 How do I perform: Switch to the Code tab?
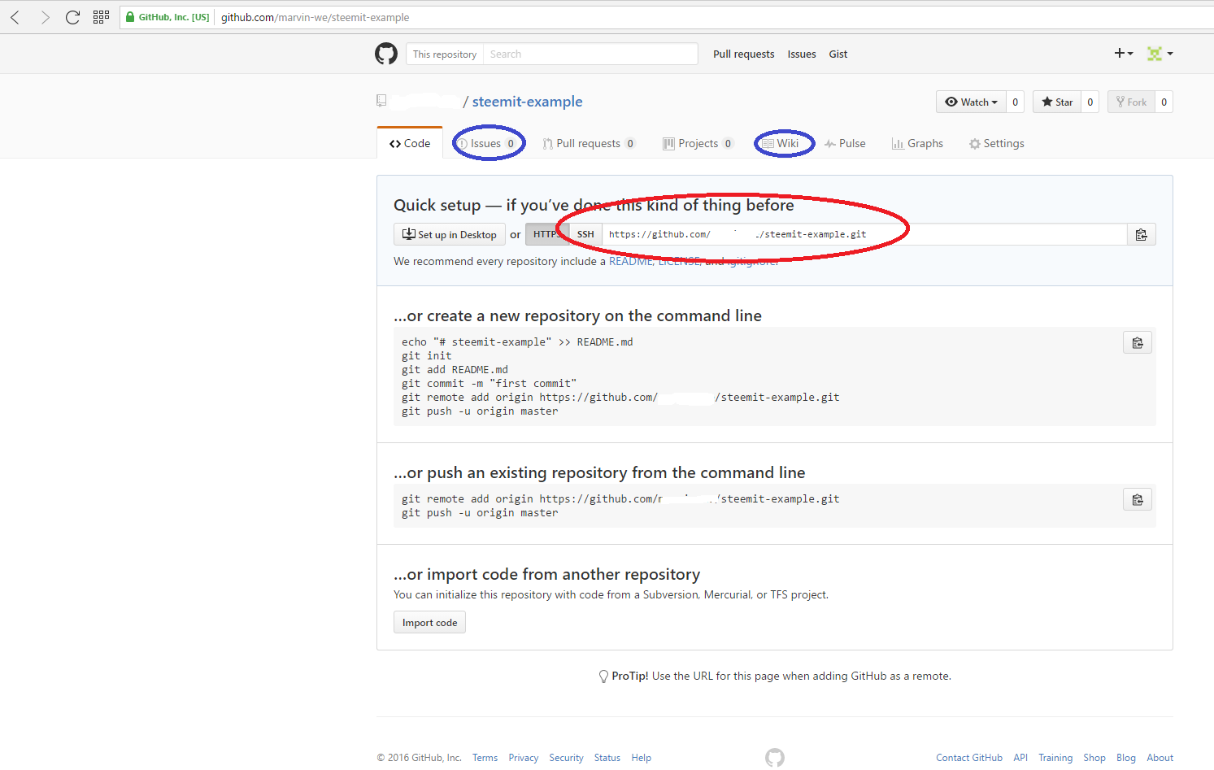click(410, 143)
